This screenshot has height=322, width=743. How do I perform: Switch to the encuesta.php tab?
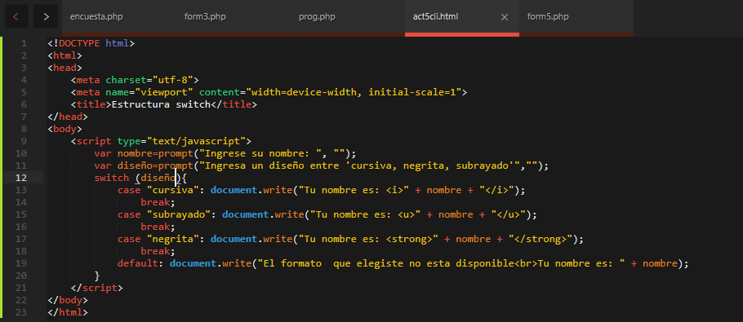tap(96, 17)
